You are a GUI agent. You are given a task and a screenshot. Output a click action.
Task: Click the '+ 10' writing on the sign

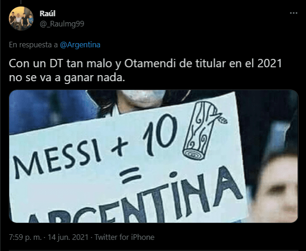144,135
